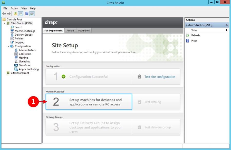Select Console Root in the tree
Image resolution: width=231 pixels, height=150 pixels.
[x=14, y=19]
